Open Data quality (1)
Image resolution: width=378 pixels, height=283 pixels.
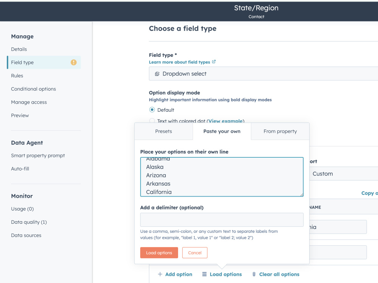coord(29,222)
